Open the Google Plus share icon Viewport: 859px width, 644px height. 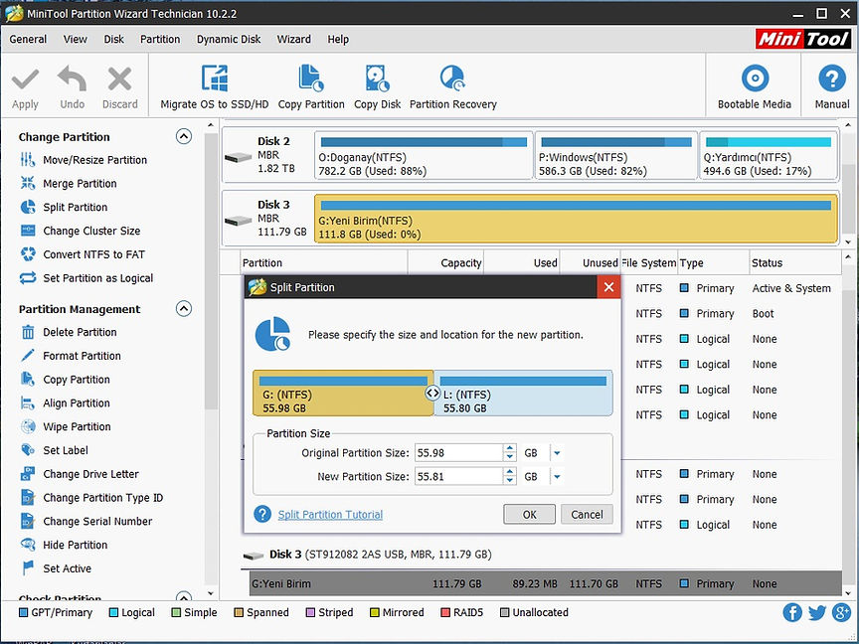(x=841, y=612)
